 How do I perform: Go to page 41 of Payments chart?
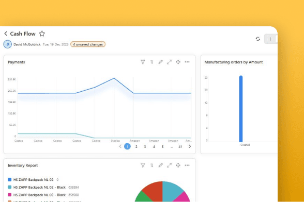180,146
